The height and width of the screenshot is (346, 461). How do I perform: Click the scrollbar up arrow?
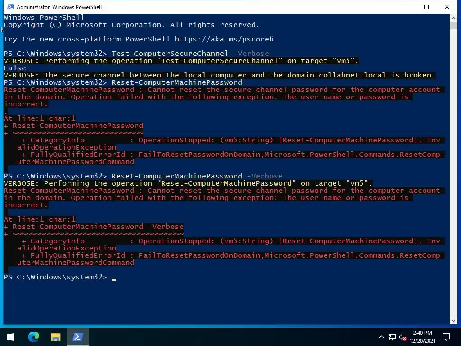(453, 18)
